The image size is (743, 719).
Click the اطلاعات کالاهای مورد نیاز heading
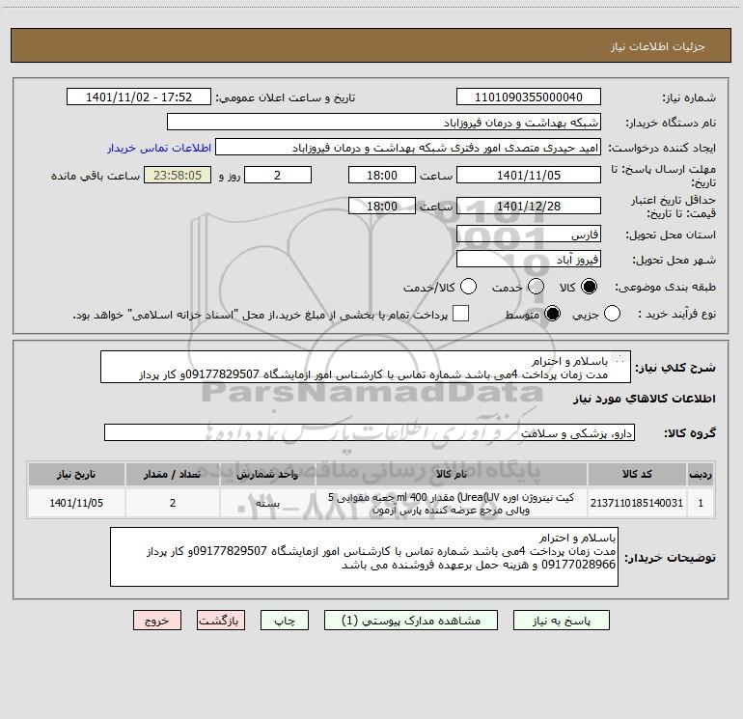click(x=645, y=399)
